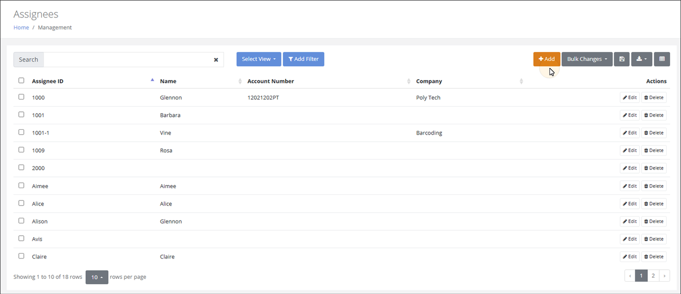Sort by the Name column
The width and height of the screenshot is (681, 294).
point(168,81)
